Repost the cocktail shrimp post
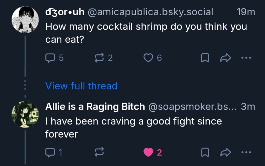This screenshot has height=166, width=265. [99, 58]
